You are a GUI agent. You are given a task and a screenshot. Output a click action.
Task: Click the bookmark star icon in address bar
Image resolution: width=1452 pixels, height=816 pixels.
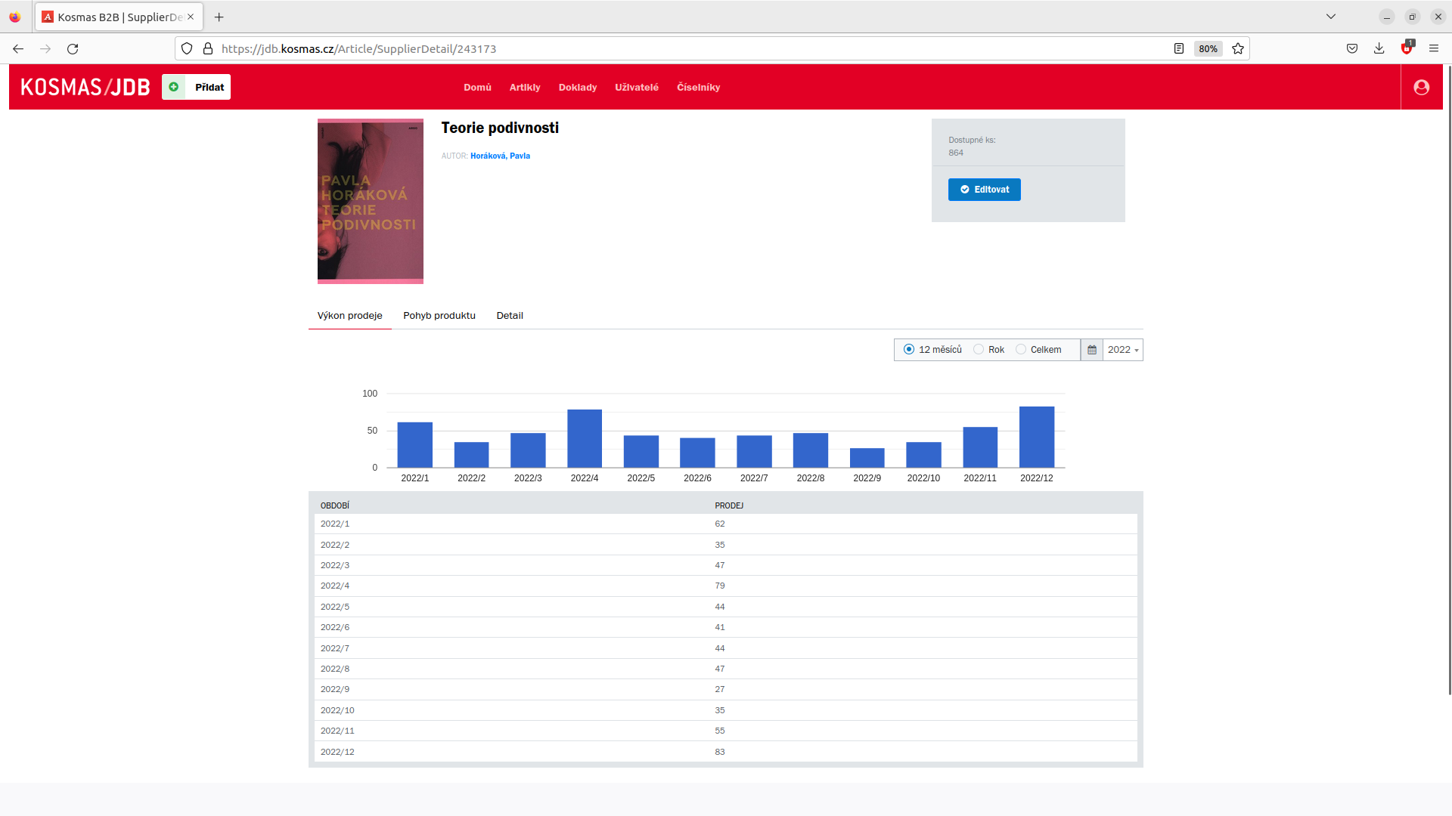[1238, 49]
